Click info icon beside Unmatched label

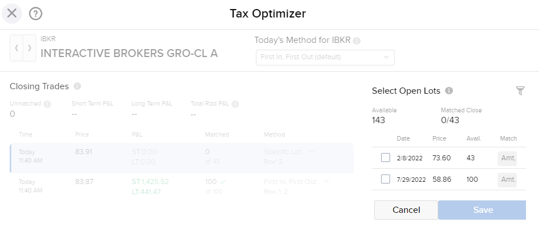[48, 104]
